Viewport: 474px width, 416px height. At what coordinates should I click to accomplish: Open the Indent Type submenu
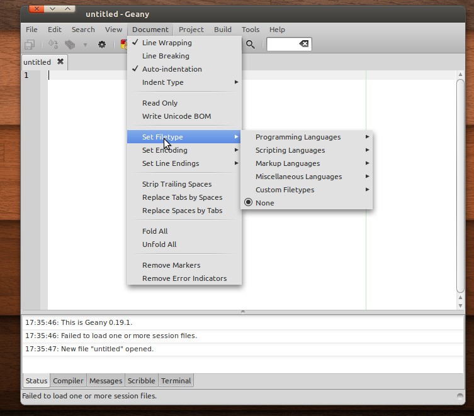pyautogui.click(x=163, y=82)
